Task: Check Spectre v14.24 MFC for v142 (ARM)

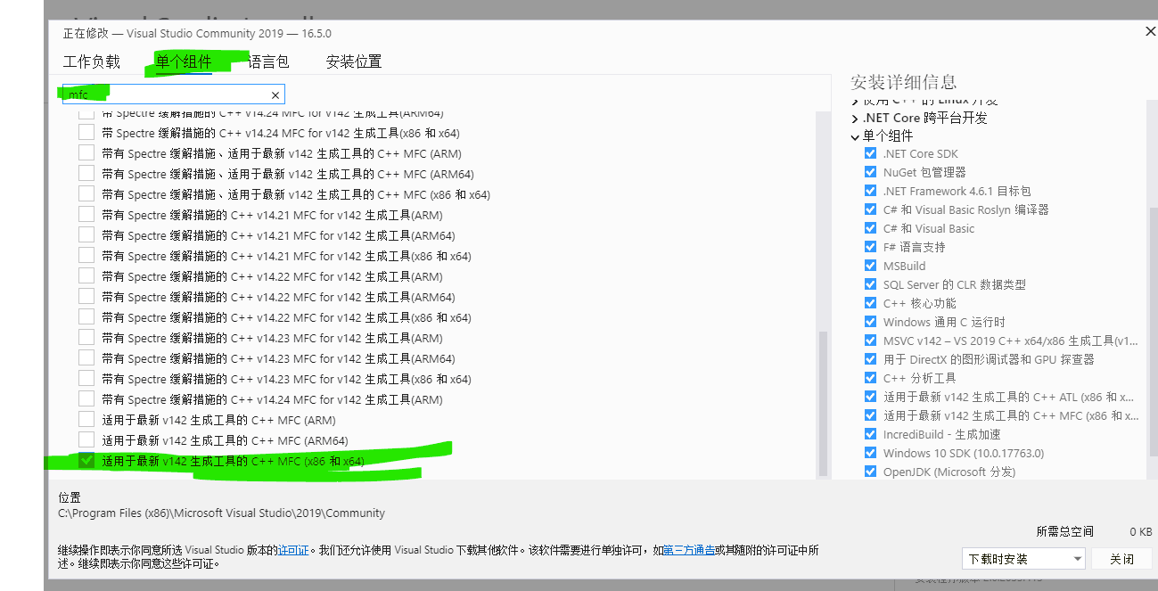Action: [86, 399]
